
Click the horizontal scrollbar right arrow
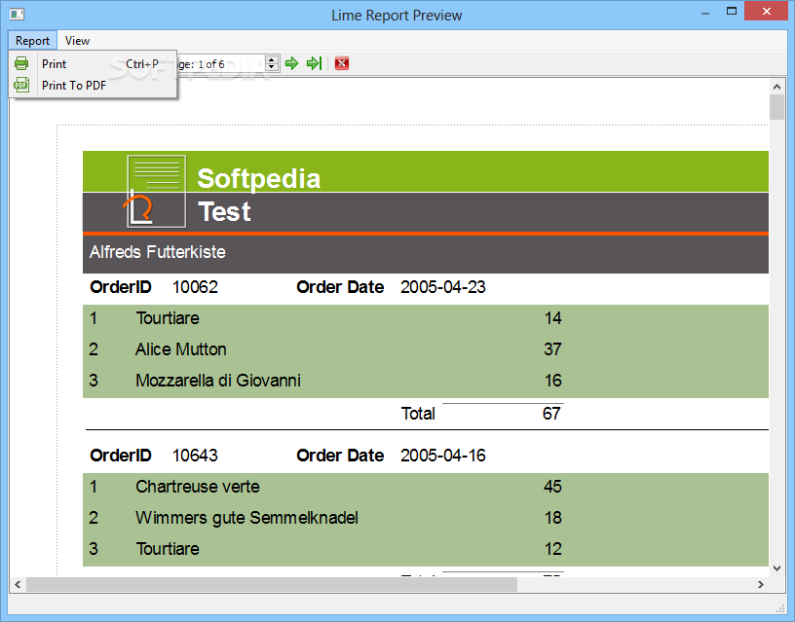(x=761, y=584)
